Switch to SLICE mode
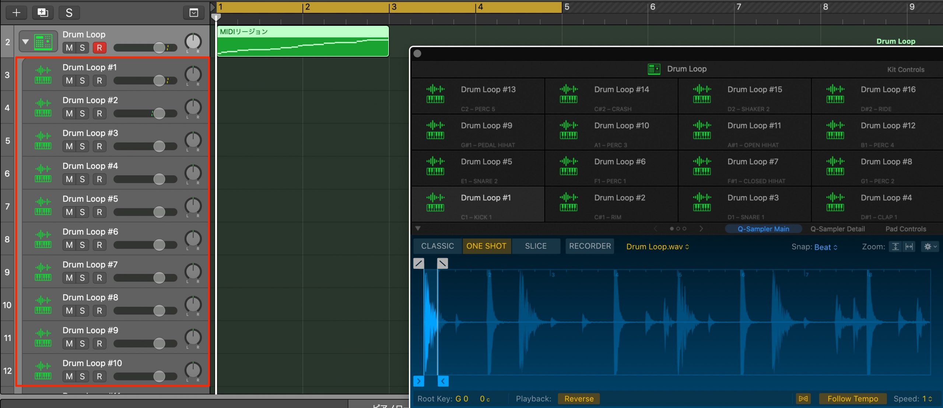Image resolution: width=943 pixels, height=408 pixels. (536, 246)
